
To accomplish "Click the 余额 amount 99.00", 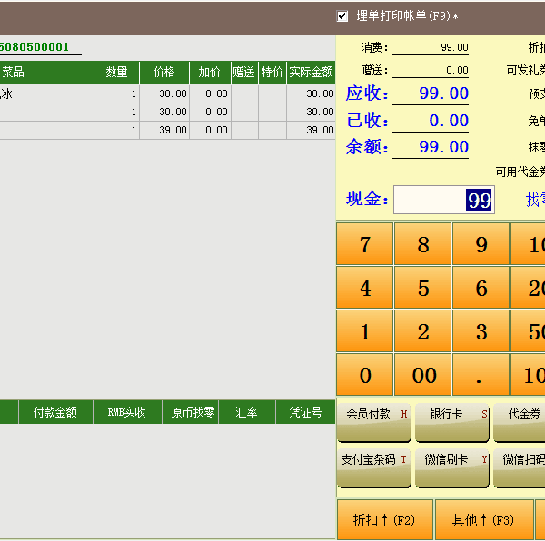I will coord(444,146).
